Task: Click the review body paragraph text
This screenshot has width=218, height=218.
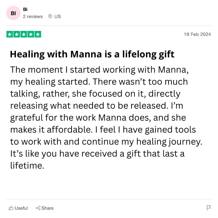Action: pos(106,117)
